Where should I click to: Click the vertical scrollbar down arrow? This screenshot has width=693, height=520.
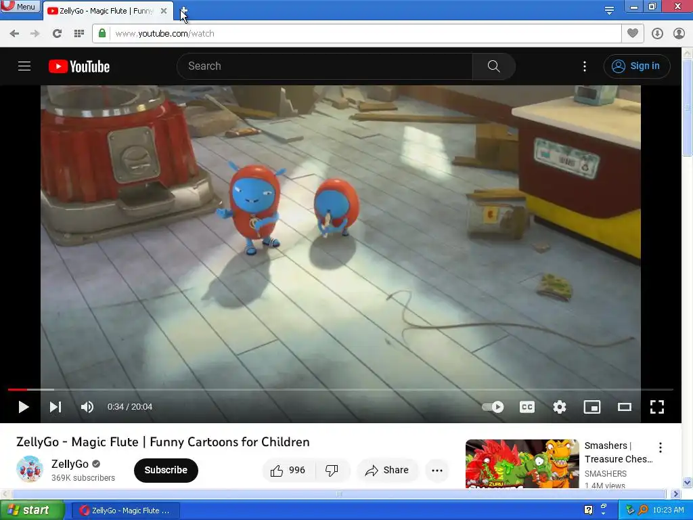(688, 482)
